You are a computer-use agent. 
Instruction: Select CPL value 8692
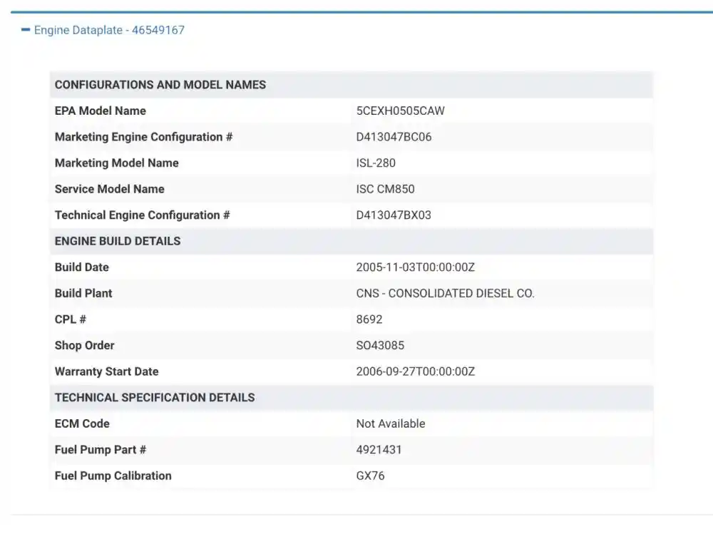[x=369, y=319]
